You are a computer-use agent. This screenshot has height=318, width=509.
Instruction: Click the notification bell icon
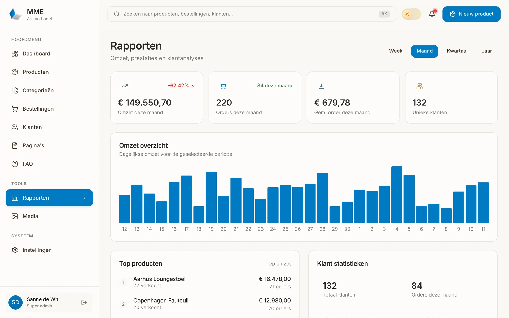(x=432, y=14)
